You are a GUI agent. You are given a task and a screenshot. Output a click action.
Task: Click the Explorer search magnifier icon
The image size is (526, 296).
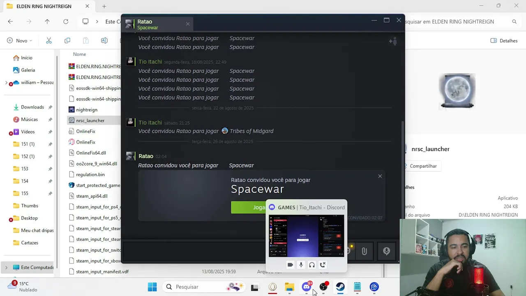(x=514, y=21)
